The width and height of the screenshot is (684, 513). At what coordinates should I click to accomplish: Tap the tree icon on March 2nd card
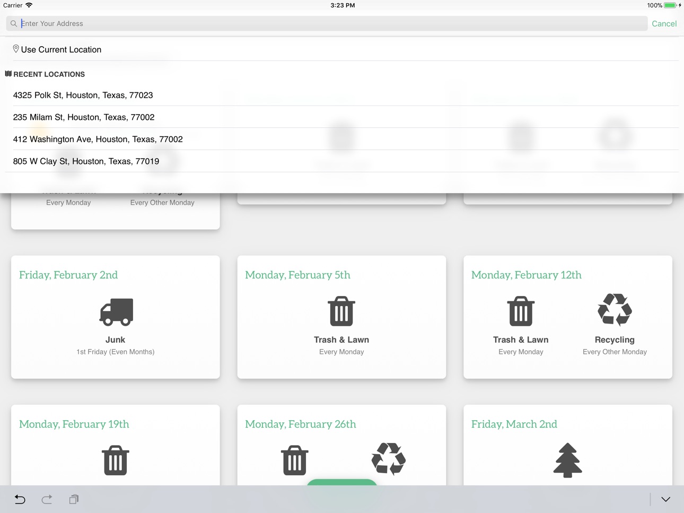567,460
